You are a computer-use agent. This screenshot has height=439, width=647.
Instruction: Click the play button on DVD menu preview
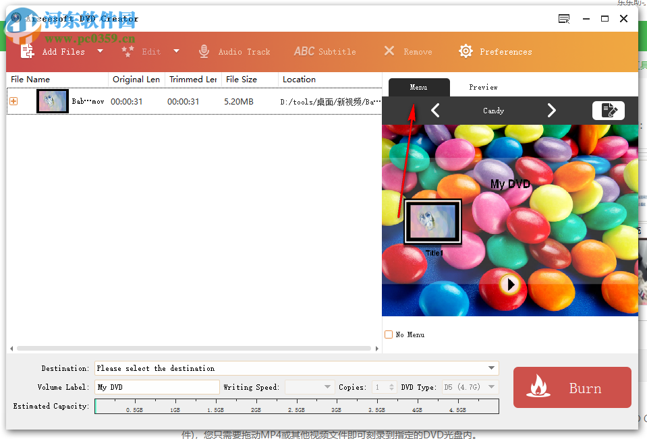511,284
